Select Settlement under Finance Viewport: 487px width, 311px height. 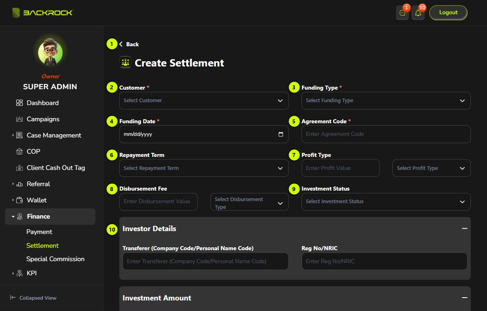point(43,246)
